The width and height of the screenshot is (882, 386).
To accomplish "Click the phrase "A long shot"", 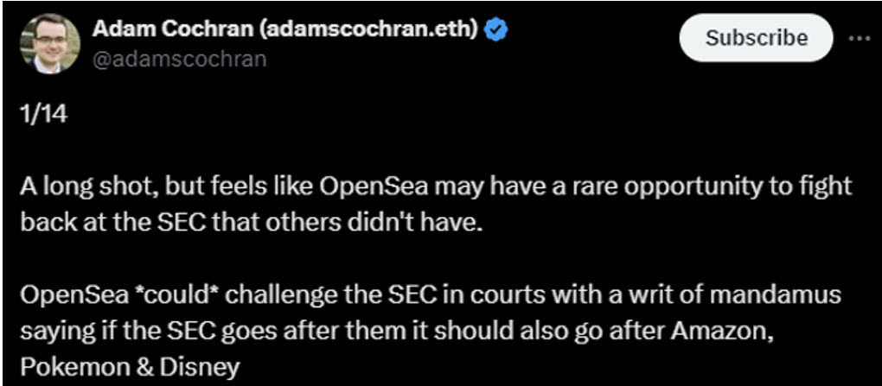I will click(70, 187).
